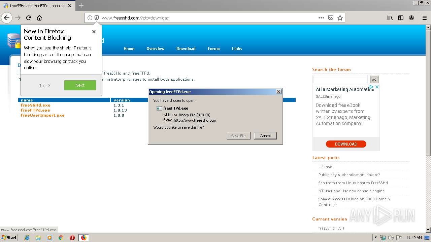
Task: Open a new tab with plus button
Action: 81,5
